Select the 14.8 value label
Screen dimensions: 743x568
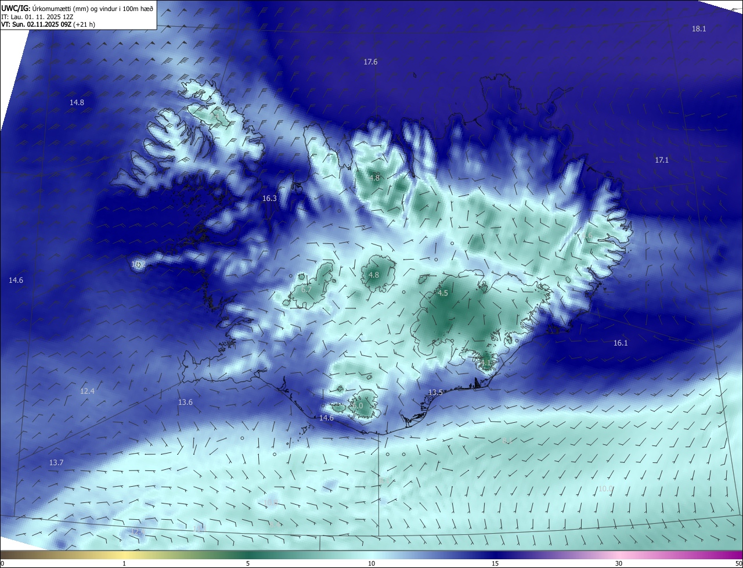[x=77, y=103]
